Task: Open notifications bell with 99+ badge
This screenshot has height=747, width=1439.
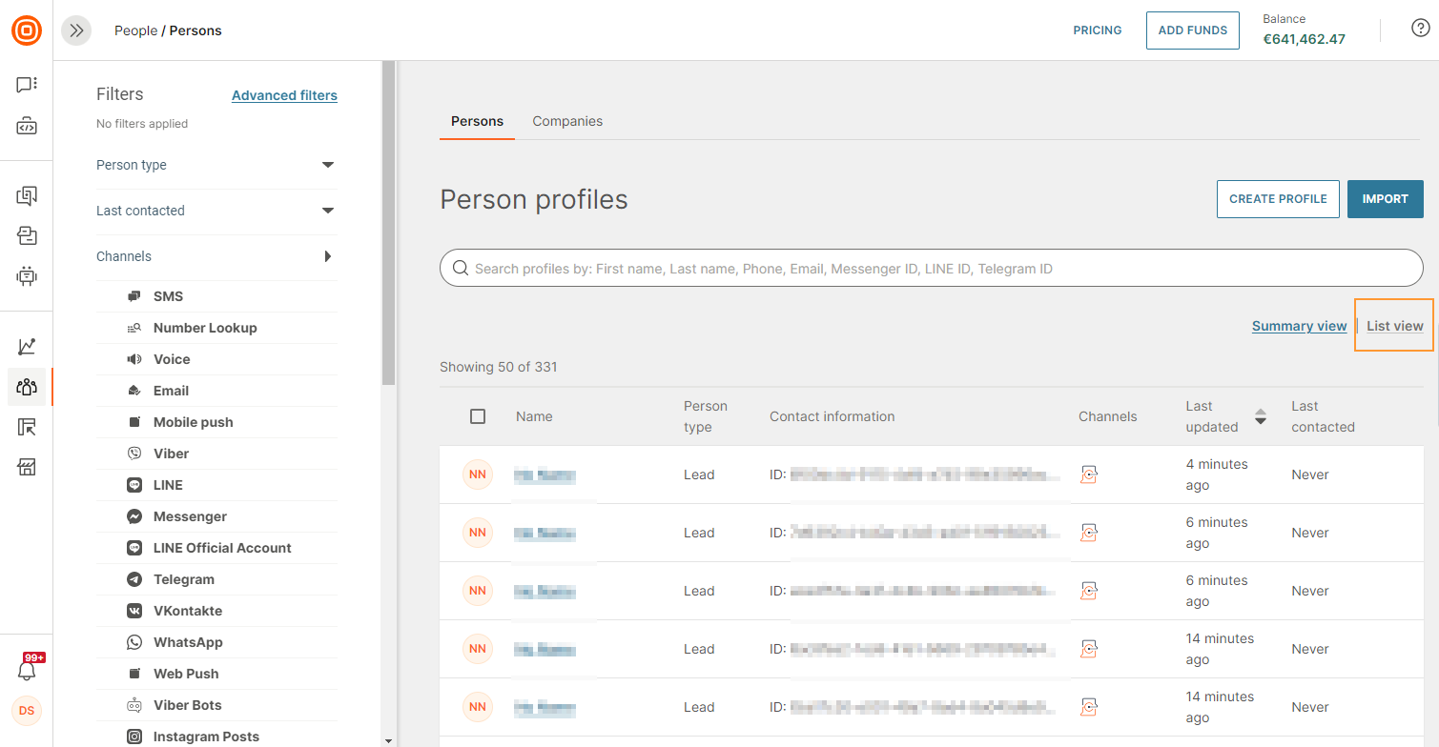Action: click(x=27, y=670)
